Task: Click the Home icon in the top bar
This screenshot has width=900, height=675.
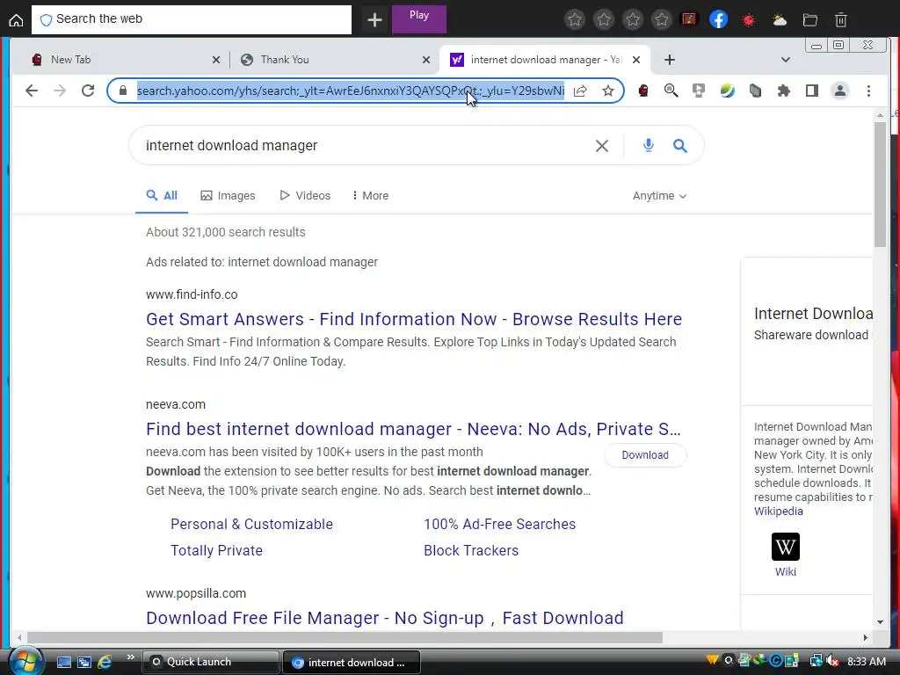Action: (x=16, y=20)
